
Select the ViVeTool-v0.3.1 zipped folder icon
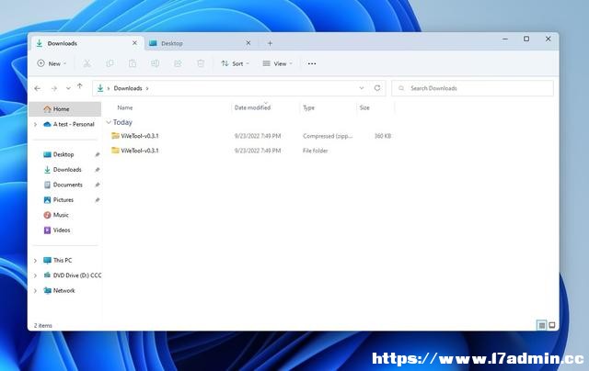[x=115, y=136]
